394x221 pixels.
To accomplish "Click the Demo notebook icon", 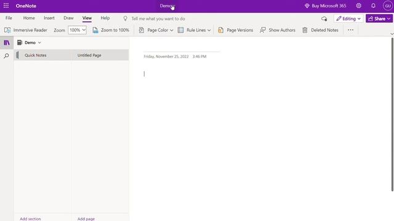I will coord(20,42).
